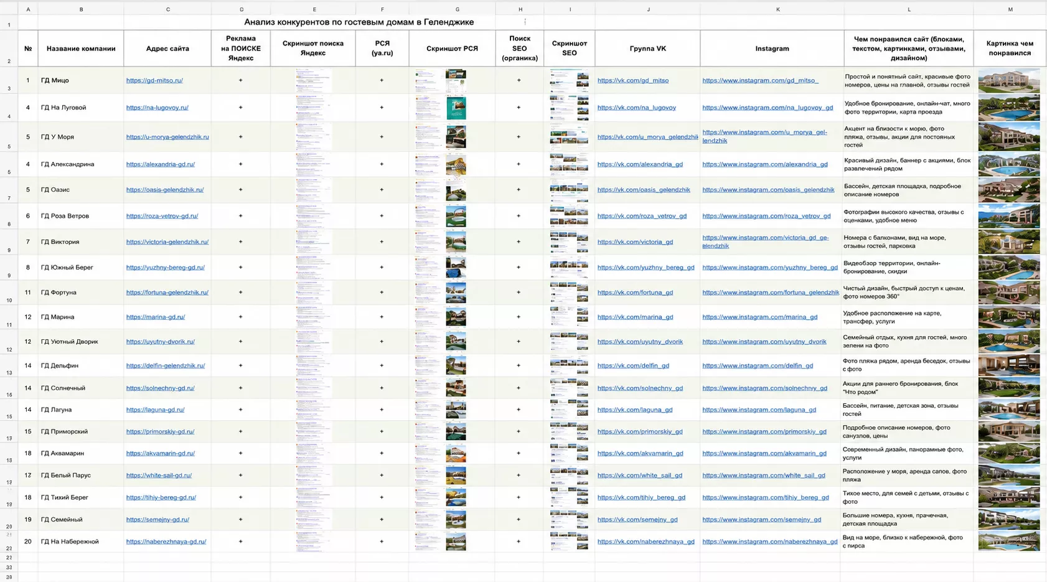Follow the instagram.com/akvamarin_gd link
The height and width of the screenshot is (582, 1047).
pos(764,454)
